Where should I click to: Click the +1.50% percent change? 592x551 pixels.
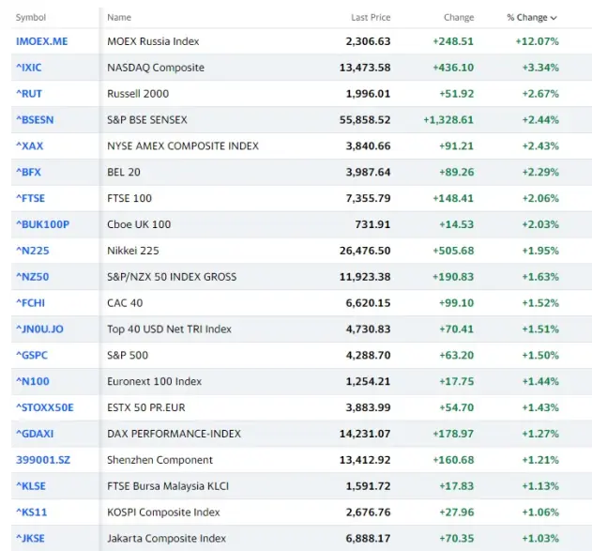(x=540, y=355)
